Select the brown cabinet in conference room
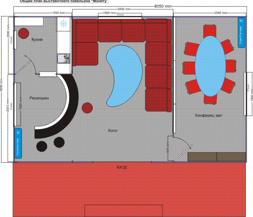 coord(217,157)
